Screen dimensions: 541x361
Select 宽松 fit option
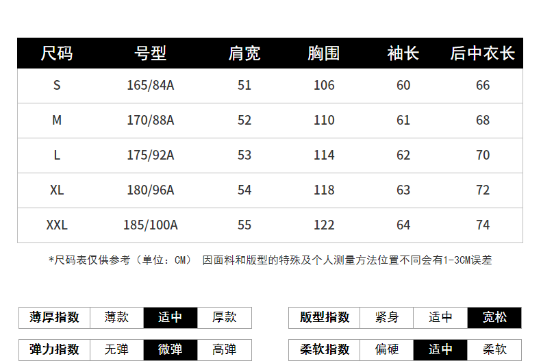494,318
